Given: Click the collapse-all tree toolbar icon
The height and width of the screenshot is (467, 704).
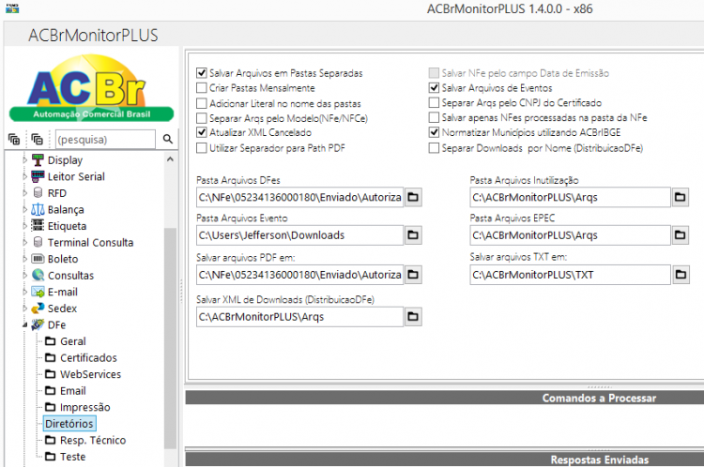Looking at the screenshot, I should (x=37, y=140).
